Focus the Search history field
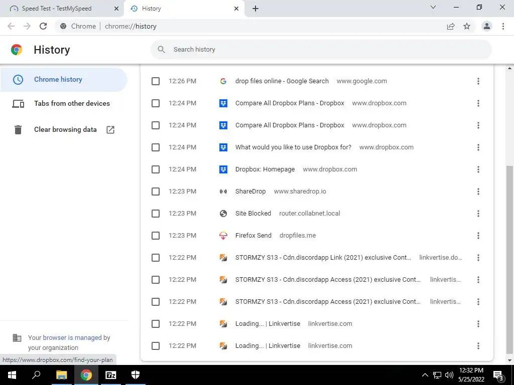 321,50
